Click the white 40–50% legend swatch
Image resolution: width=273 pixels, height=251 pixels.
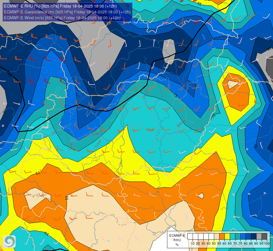point(211,236)
